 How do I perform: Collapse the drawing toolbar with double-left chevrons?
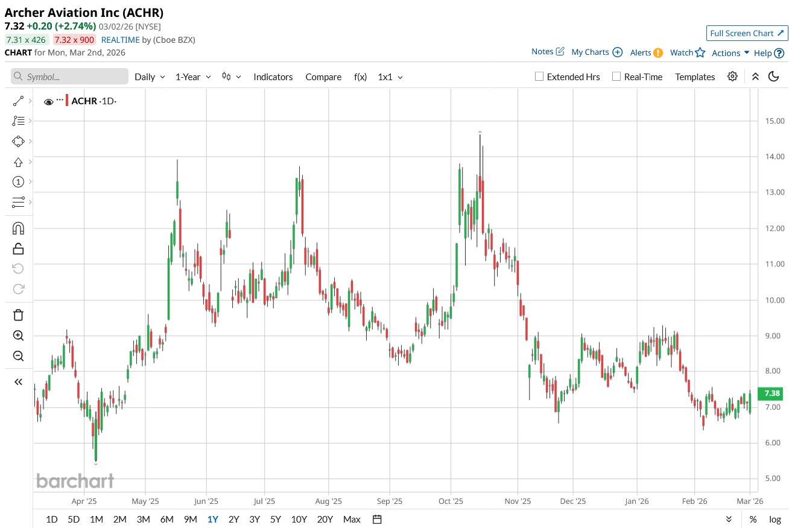pyautogui.click(x=18, y=382)
